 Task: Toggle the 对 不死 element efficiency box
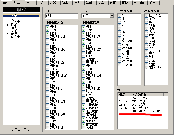point(120,42)
